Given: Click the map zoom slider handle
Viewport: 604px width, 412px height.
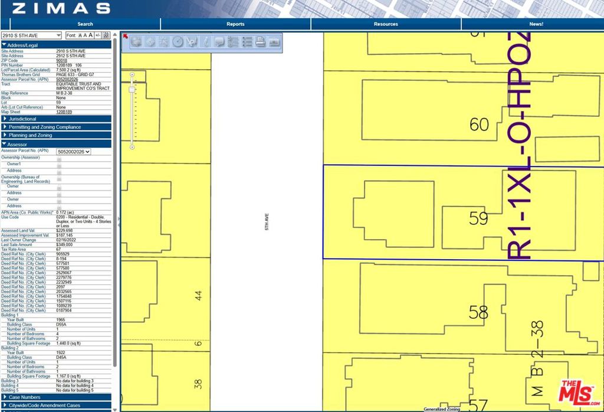Looking at the screenshot, I should click(x=132, y=89).
